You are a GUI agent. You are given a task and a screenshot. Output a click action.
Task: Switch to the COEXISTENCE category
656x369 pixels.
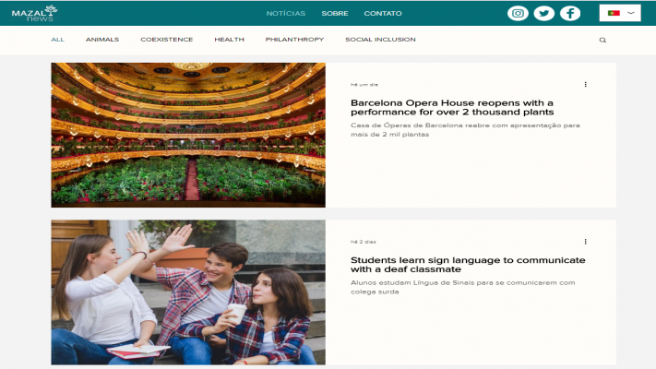[x=167, y=40]
